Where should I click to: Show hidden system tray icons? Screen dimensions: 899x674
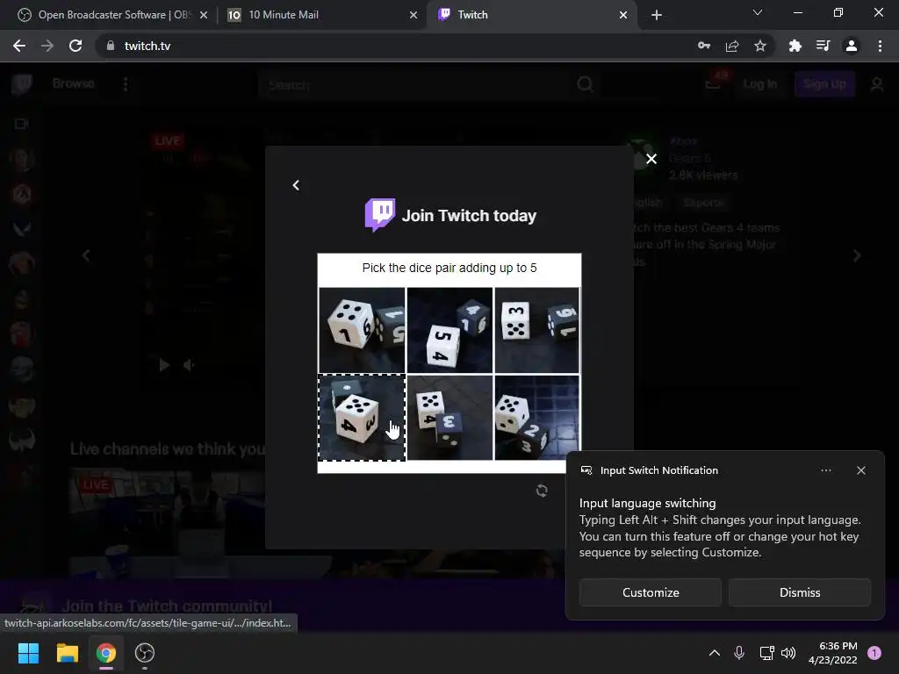point(715,653)
